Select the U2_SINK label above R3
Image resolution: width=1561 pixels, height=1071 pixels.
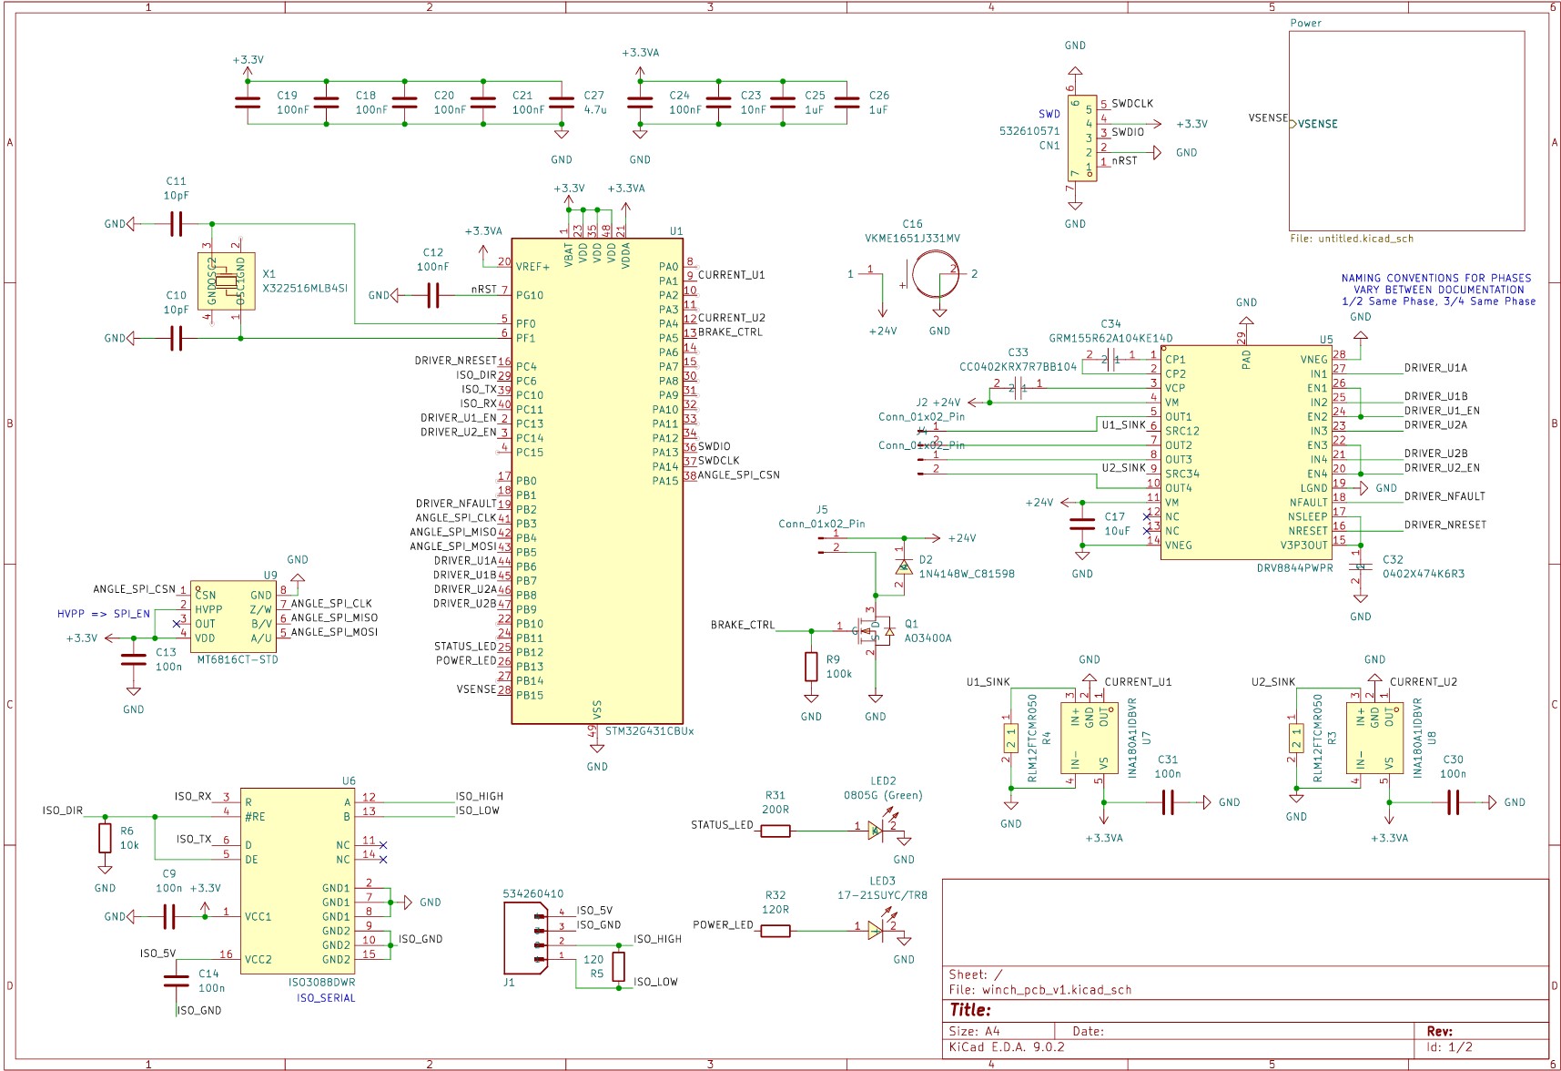pyautogui.click(x=1272, y=682)
